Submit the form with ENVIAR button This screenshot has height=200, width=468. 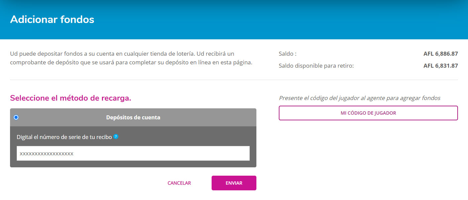234,183
